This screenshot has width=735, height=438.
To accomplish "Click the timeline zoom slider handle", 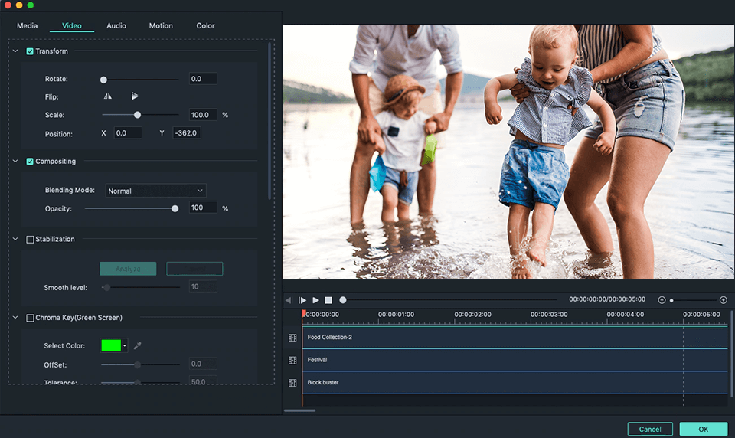I will [x=671, y=301].
